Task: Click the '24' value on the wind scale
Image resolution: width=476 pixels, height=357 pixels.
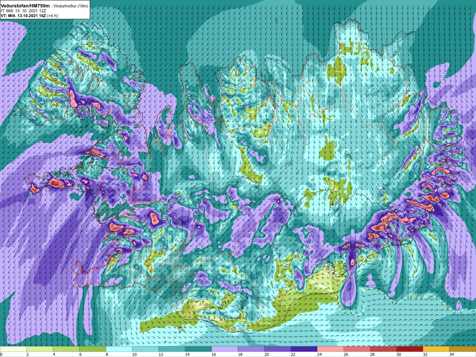Action: click(x=319, y=354)
